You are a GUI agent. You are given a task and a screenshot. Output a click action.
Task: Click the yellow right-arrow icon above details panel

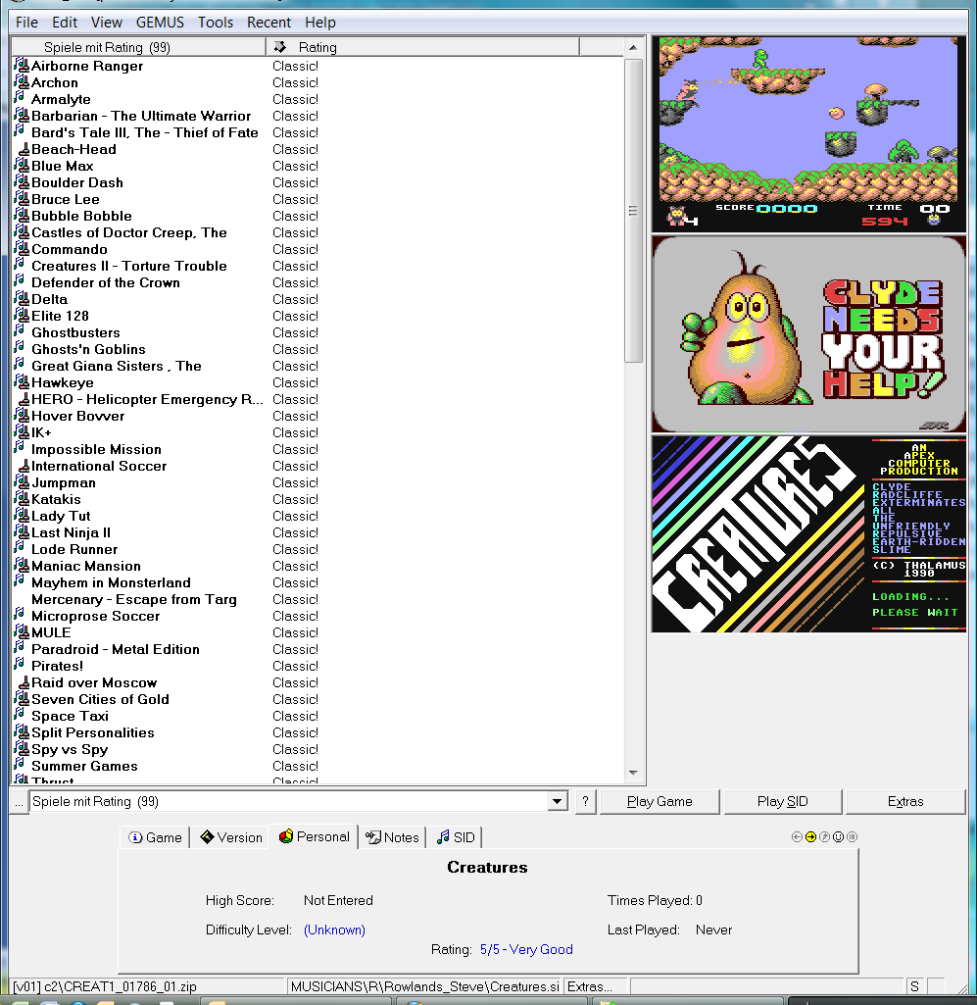pos(810,836)
